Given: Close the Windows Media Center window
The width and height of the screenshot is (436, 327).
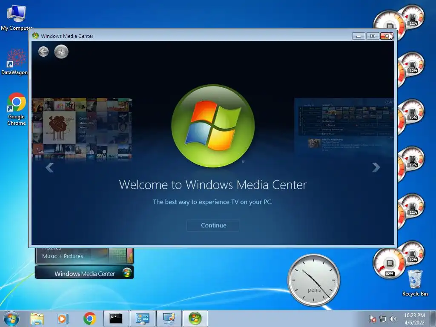Looking at the screenshot, I should coord(387,36).
